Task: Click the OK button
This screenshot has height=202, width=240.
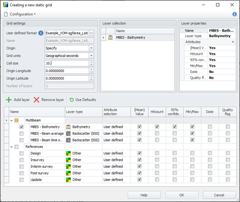Action: point(182,195)
